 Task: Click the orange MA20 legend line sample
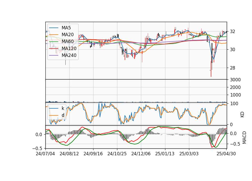[x=54, y=35]
